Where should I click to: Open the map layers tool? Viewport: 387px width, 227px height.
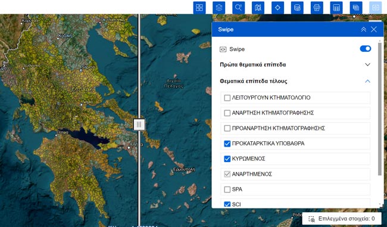(x=219, y=7)
